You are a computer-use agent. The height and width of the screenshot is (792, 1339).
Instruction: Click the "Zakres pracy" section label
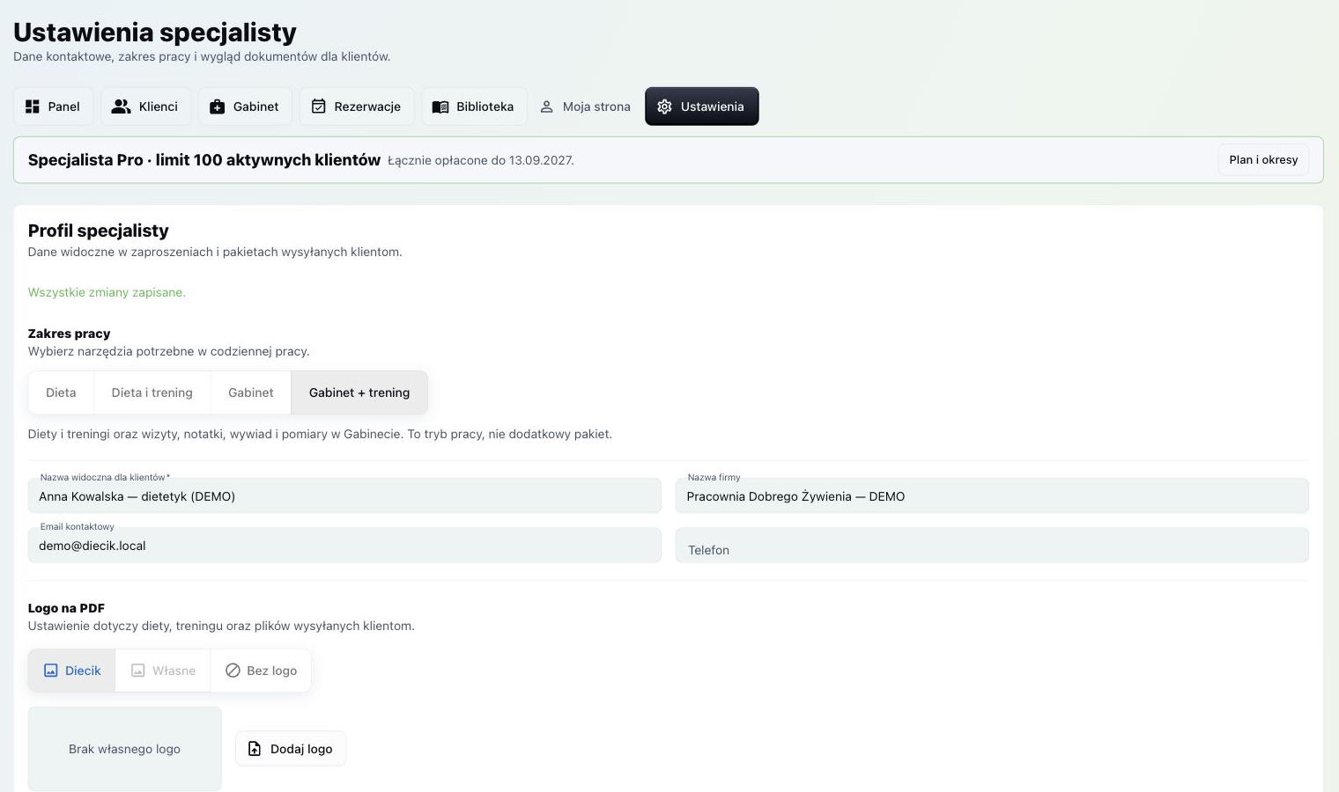(70, 334)
